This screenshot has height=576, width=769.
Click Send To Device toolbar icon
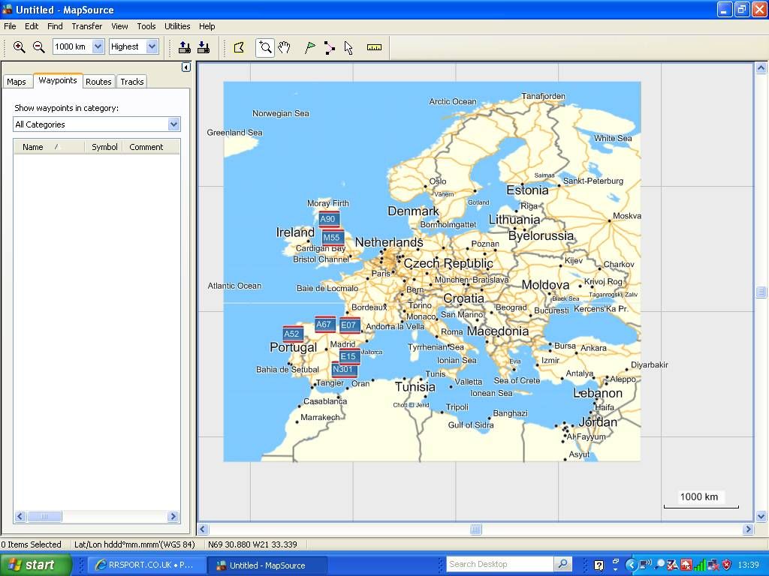[x=185, y=47]
